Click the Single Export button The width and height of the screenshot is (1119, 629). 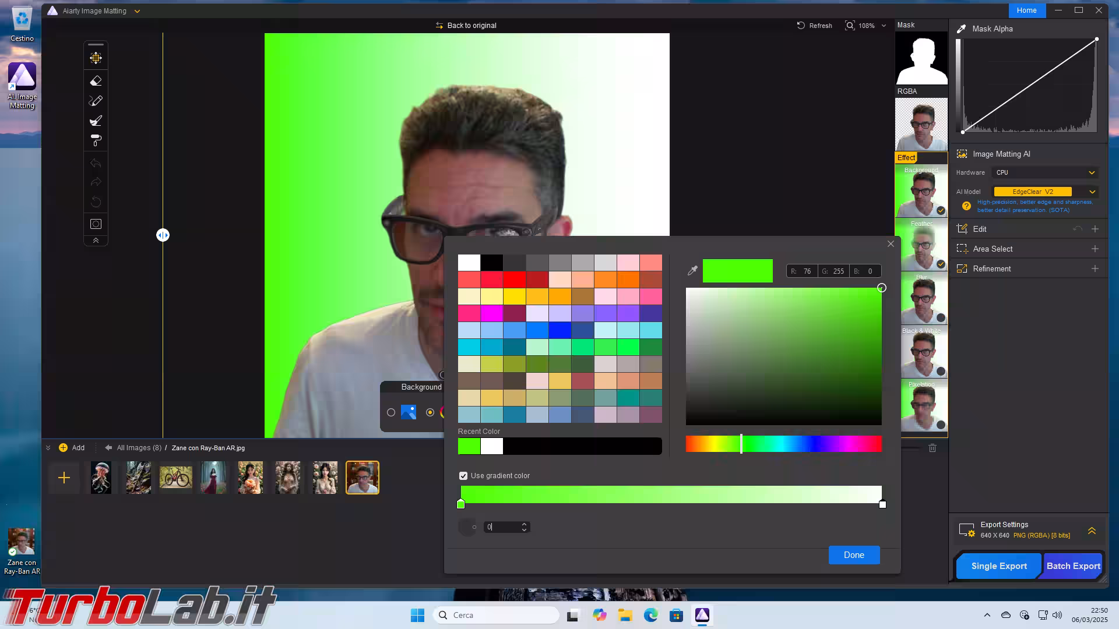(x=998, y=566)
